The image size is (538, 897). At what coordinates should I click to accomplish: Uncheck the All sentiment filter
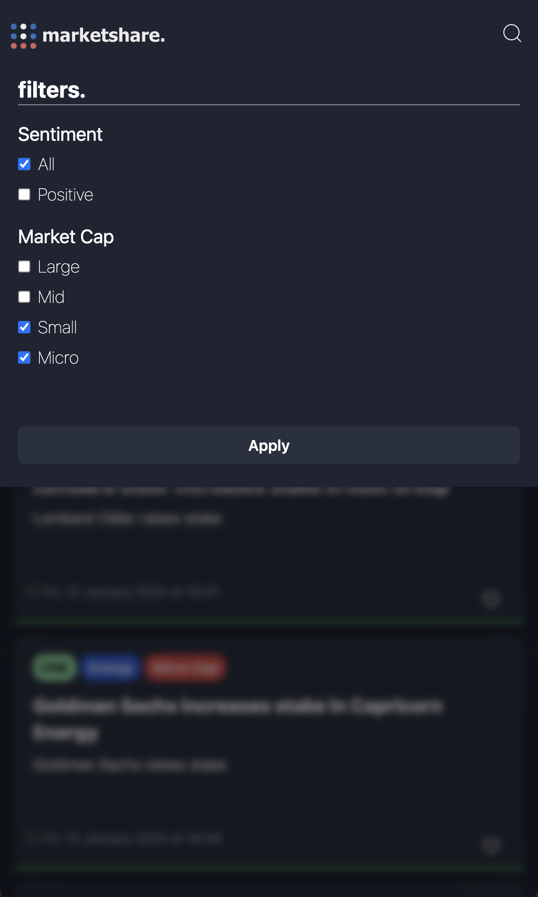click(24, 164)
